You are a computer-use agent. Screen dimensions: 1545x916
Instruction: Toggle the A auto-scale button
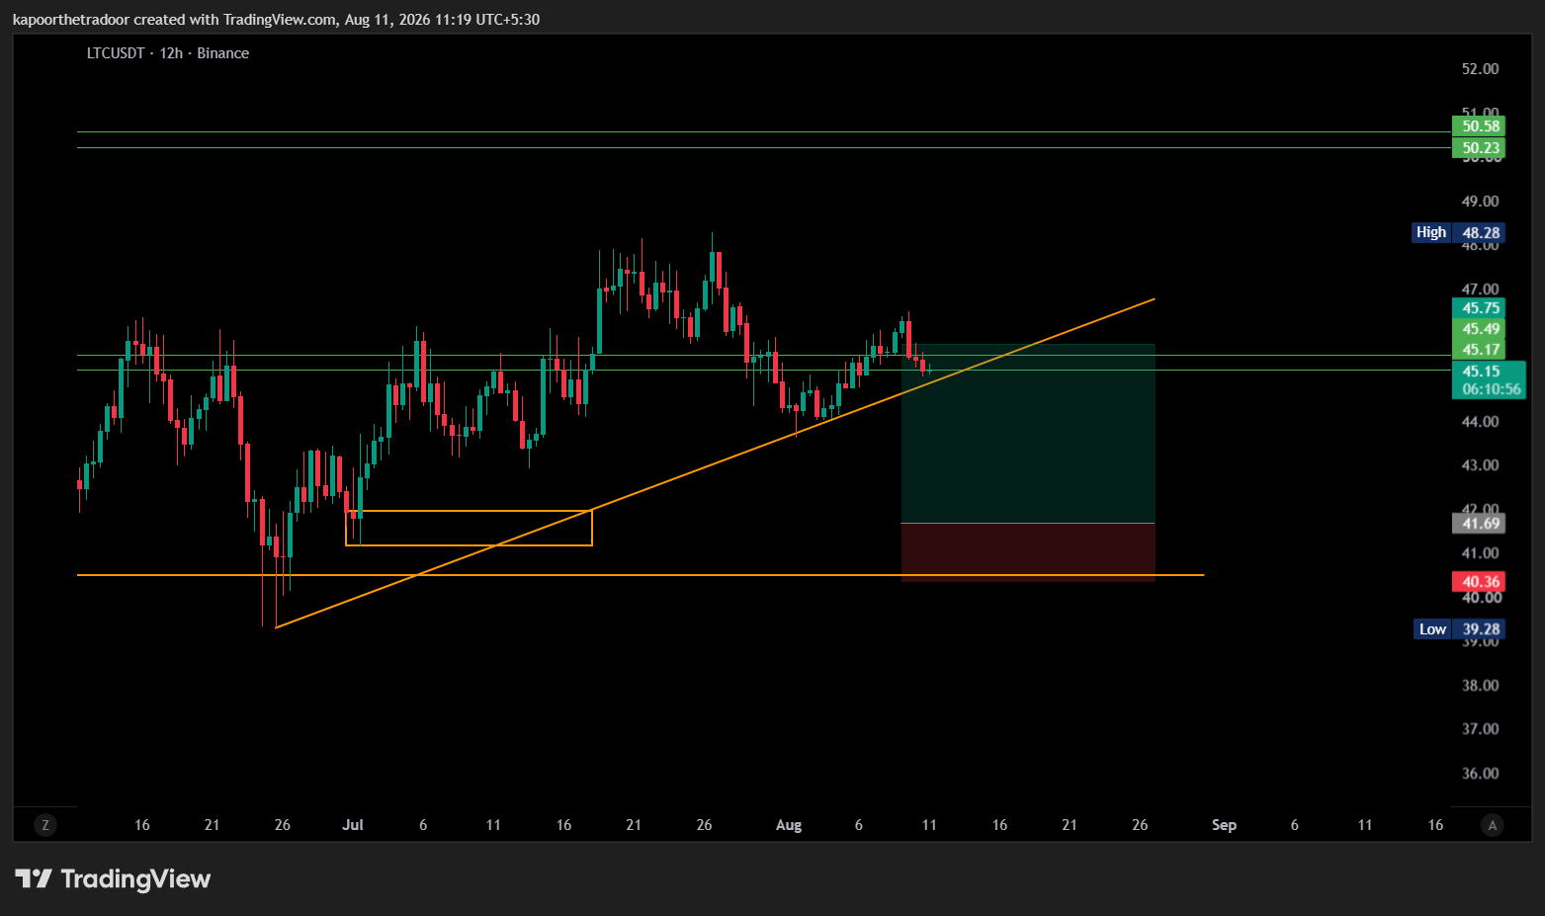pyautogui.click(x=1493, y=825)
